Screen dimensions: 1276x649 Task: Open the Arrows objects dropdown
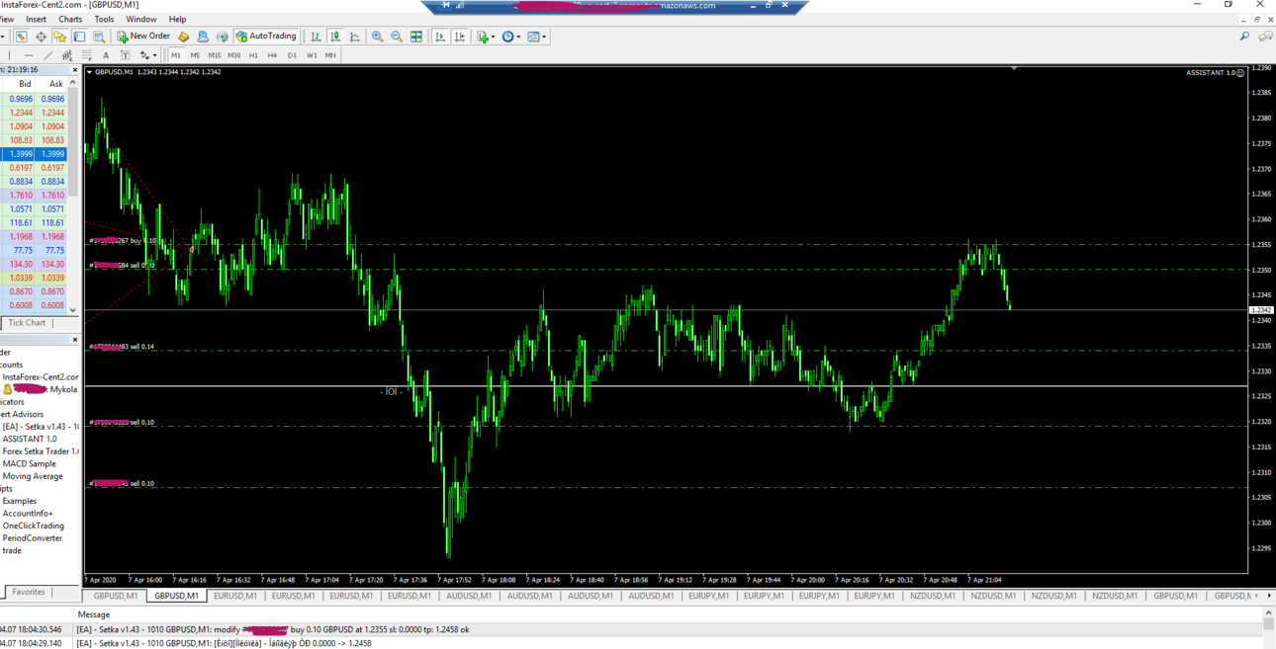(x=147, y=55)
